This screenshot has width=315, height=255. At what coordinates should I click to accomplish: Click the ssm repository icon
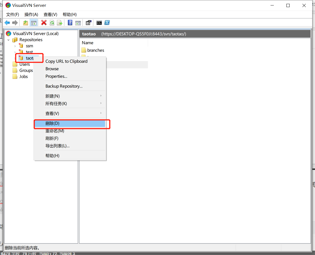click(21, 46)
